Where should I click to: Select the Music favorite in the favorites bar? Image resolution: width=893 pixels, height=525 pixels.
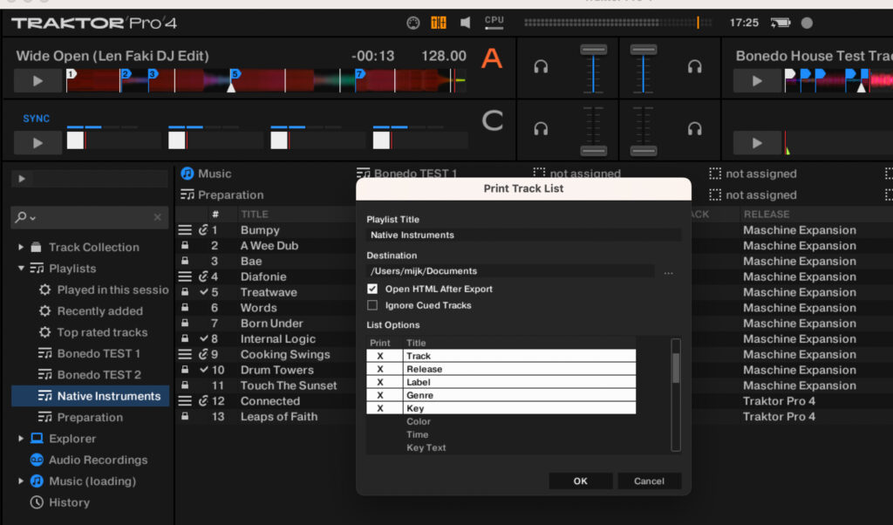(x=206, y=174)
